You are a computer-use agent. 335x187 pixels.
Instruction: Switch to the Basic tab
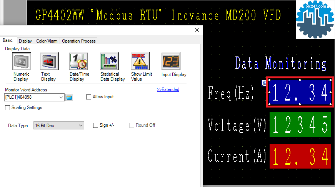point(8,40)
